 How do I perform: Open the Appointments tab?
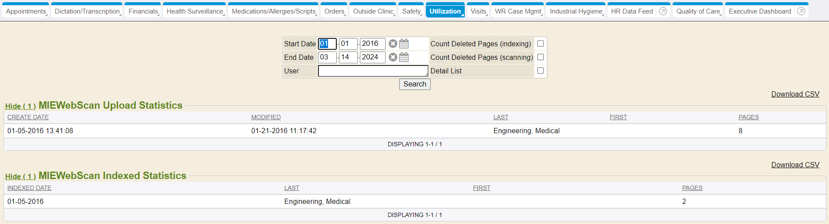point(26,11)
